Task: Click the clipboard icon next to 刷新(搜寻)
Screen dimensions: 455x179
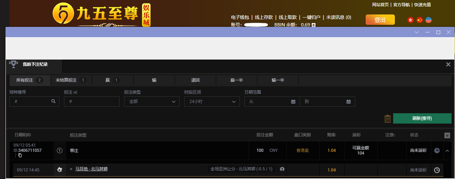Action: (x=388, y=118)
